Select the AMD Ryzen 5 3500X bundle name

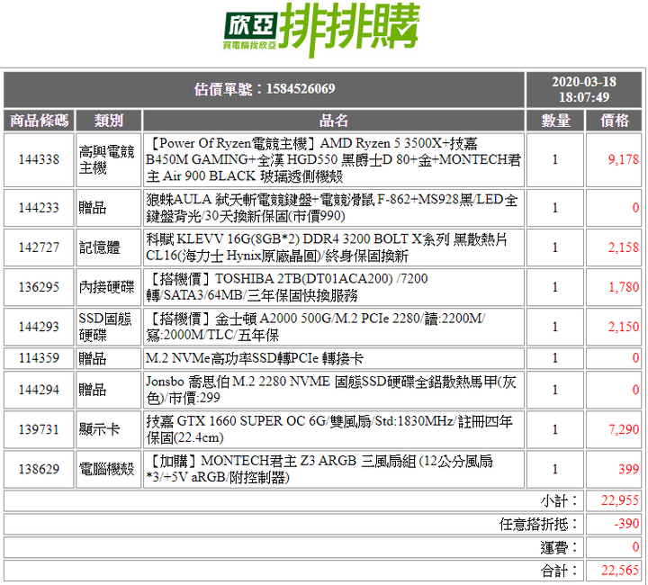pos(334,160)
